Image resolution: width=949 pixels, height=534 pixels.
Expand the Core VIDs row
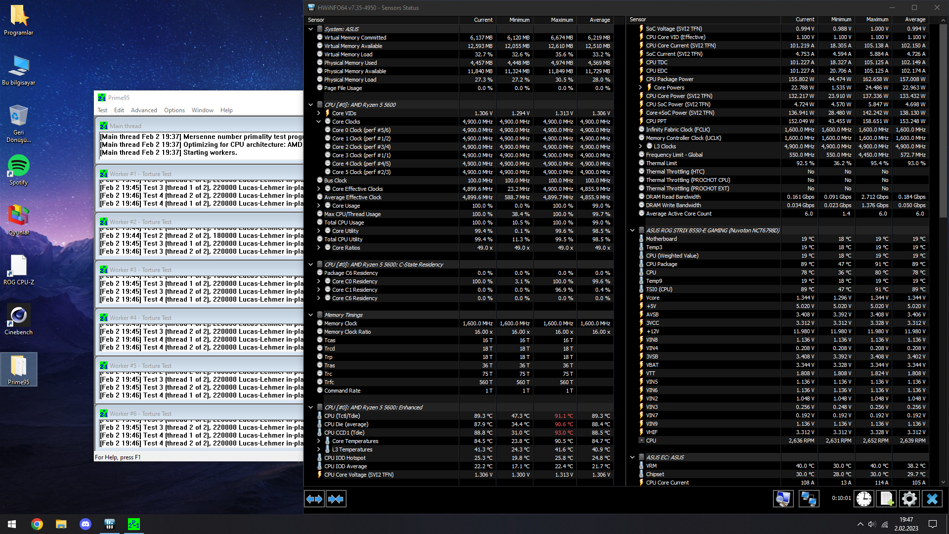(x=319, y=113)
